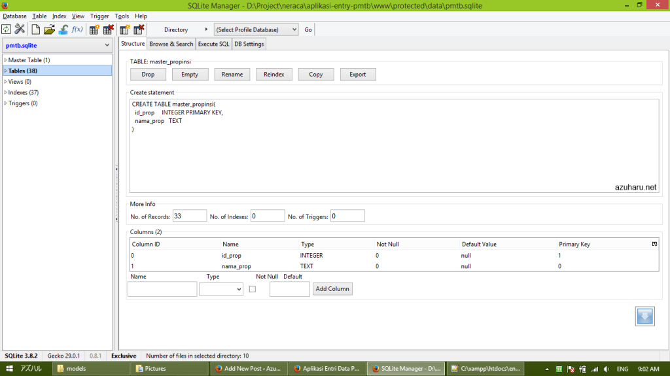Click the Copy table button
670x376 pixels.
coord(316,75)
